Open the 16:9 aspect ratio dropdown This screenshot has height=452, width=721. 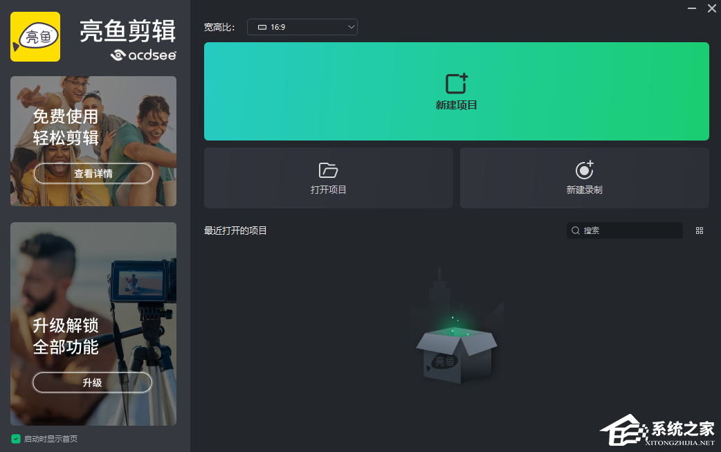pyautogui.click(x=302, y=27)
